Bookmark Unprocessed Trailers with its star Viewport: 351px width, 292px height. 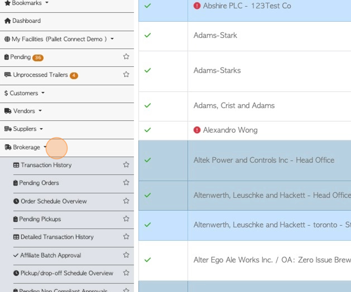point(126,74)
